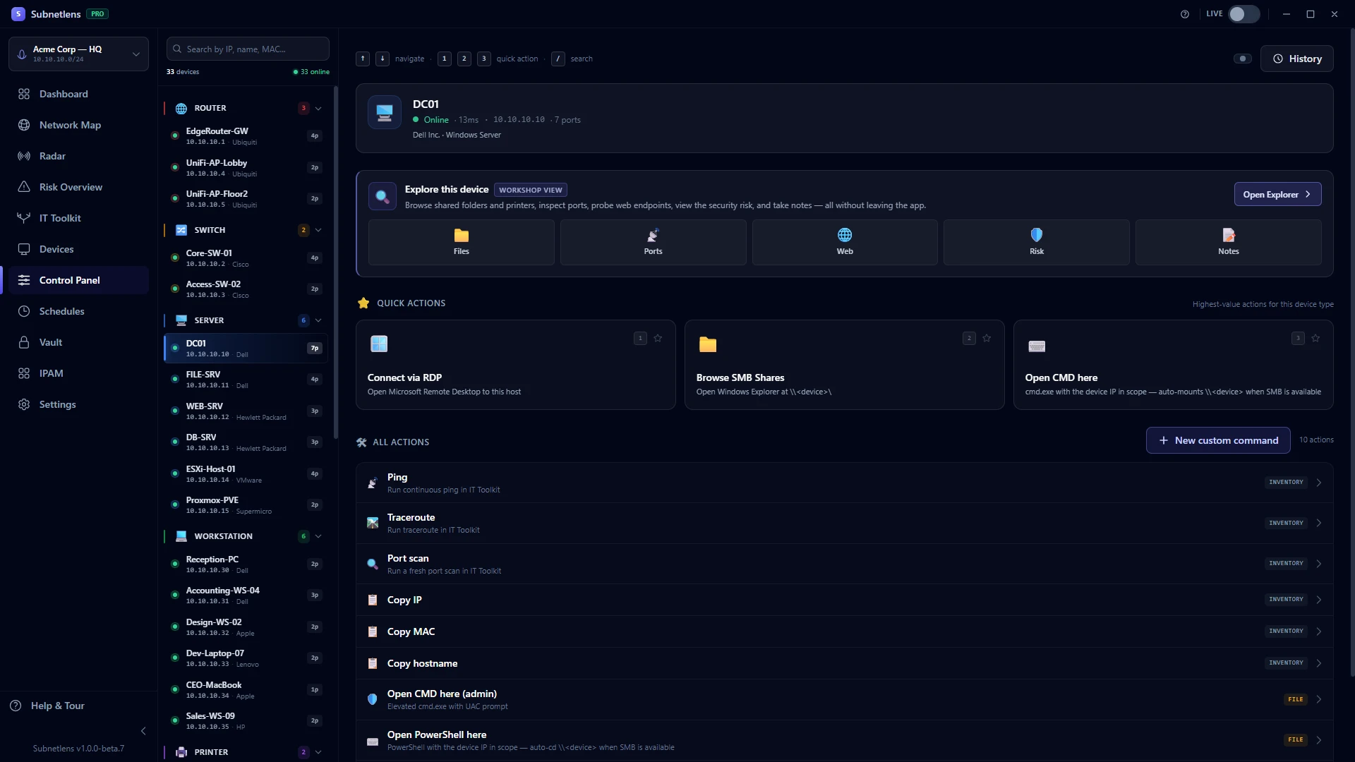This screenshot has width=1355, height=762.
Task: Click New custom command button
Action: coord(1218,440)
